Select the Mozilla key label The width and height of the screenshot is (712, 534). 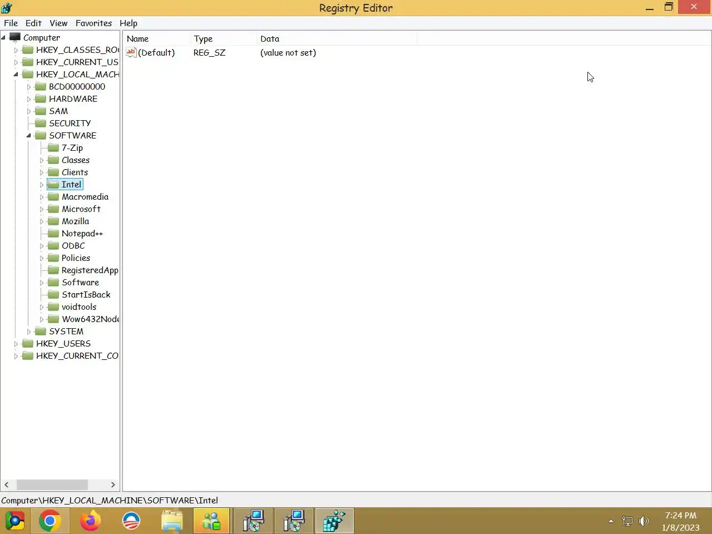click(x=75, y=221)
